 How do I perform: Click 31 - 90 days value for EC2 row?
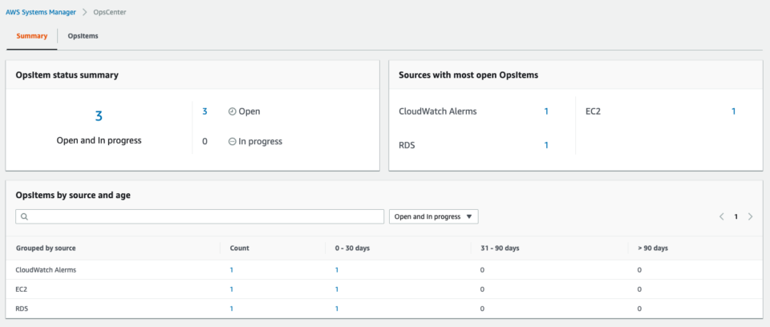tap(482, 289)
